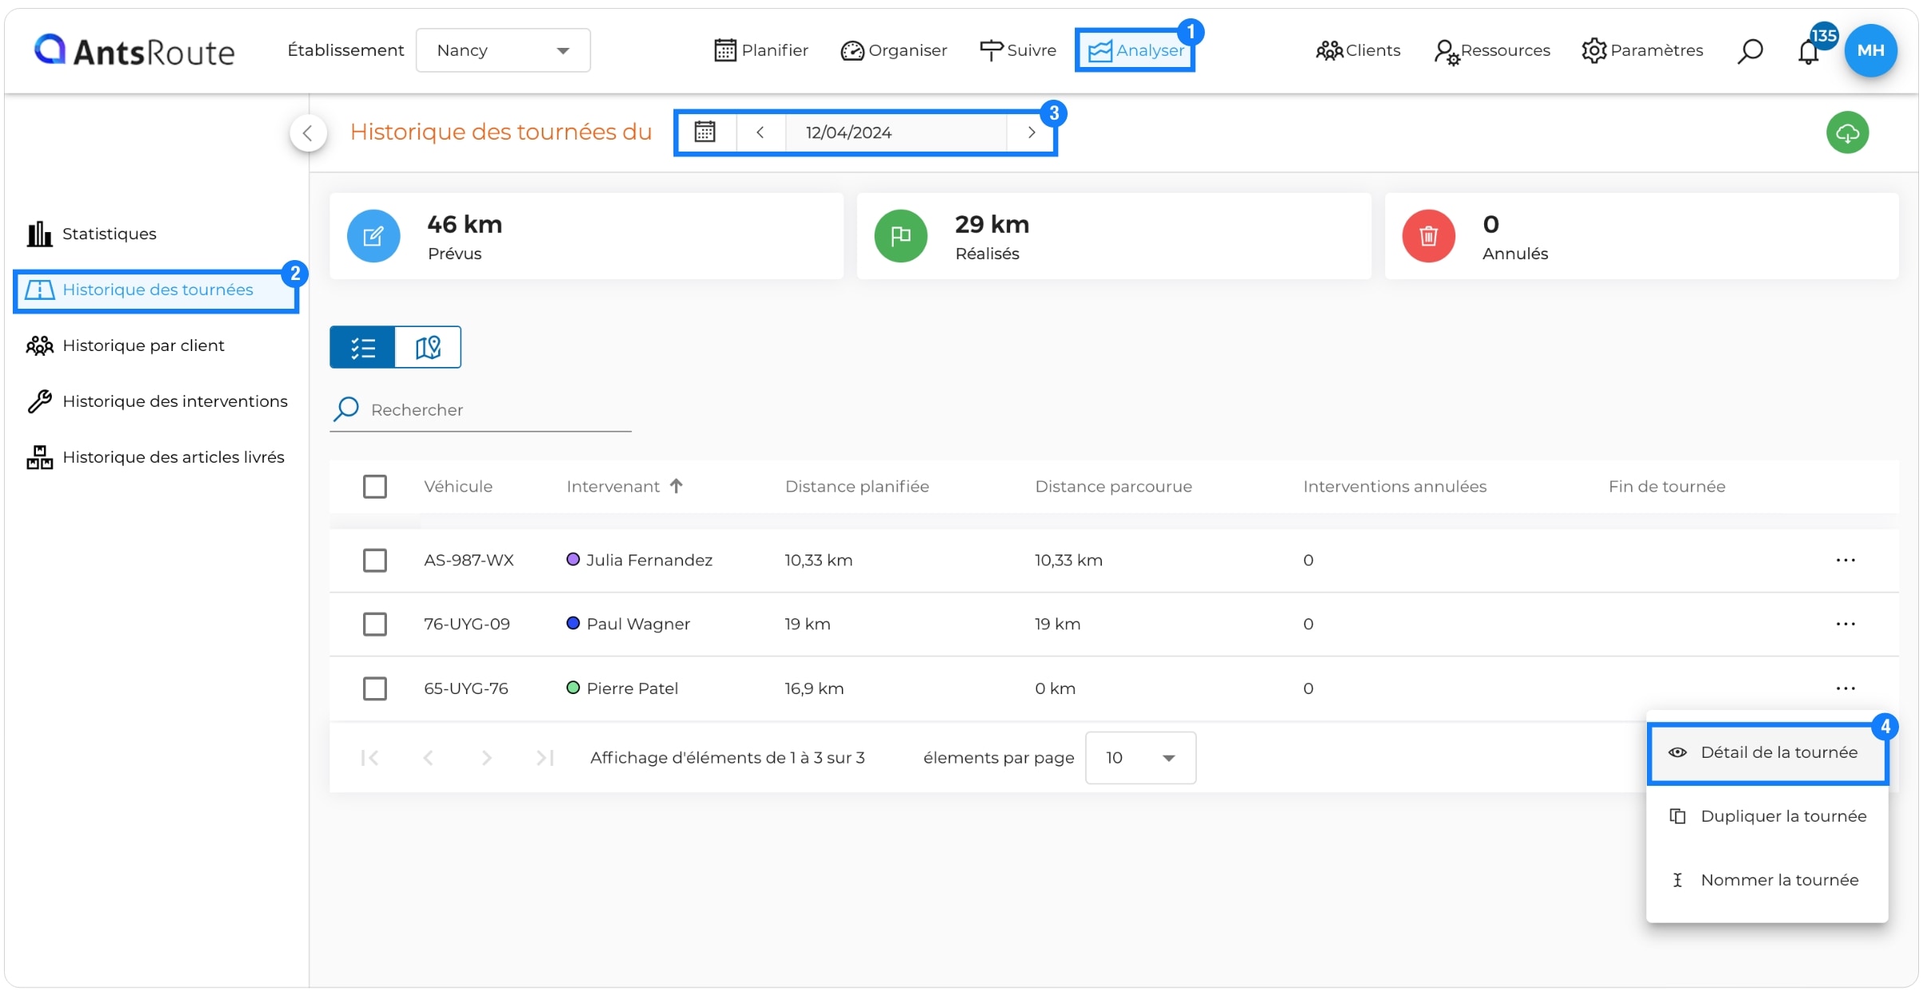The height and width of the screenshot is (994, 1923).
Task: Choose Dupliquer la tournée
Action: pyautogui.click(x=1767, y=817)
